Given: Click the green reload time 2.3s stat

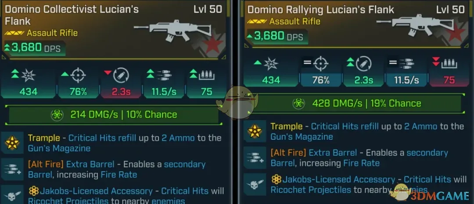Looking at the screenshot, I should pyautogui.click(x=363, y=71).
